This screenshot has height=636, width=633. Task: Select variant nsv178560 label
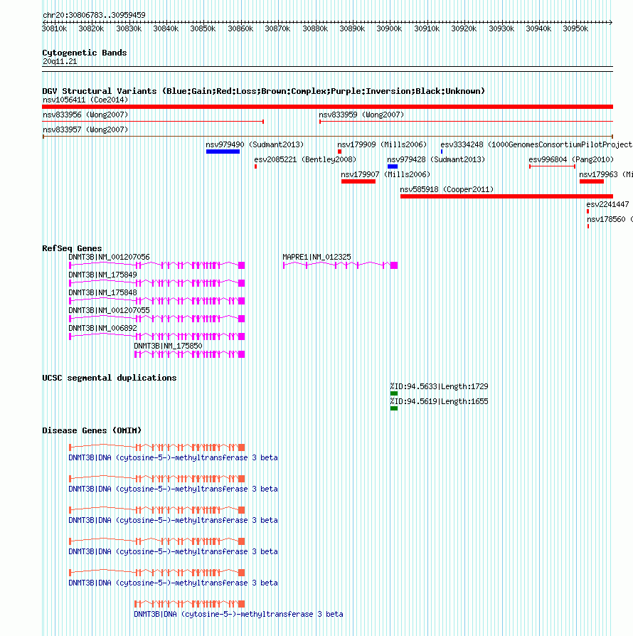(610, 219)
